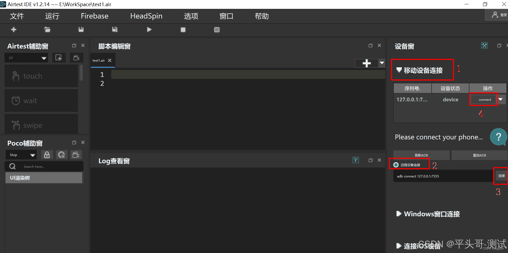Open the 运行 menu
Image resolution: width=508 pixels, height=253 pixels.
pos(52,16)
